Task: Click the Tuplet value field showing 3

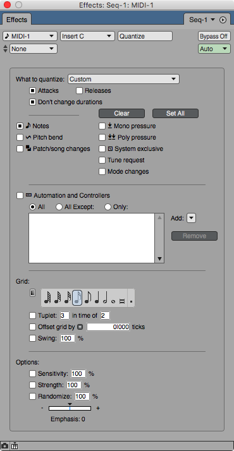Action: pos(65,316)
